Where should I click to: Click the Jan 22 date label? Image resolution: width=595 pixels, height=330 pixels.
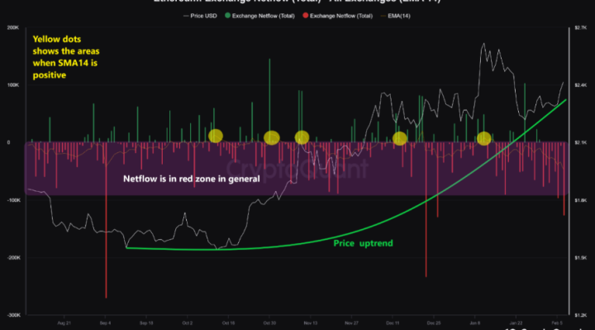[516, 323]
